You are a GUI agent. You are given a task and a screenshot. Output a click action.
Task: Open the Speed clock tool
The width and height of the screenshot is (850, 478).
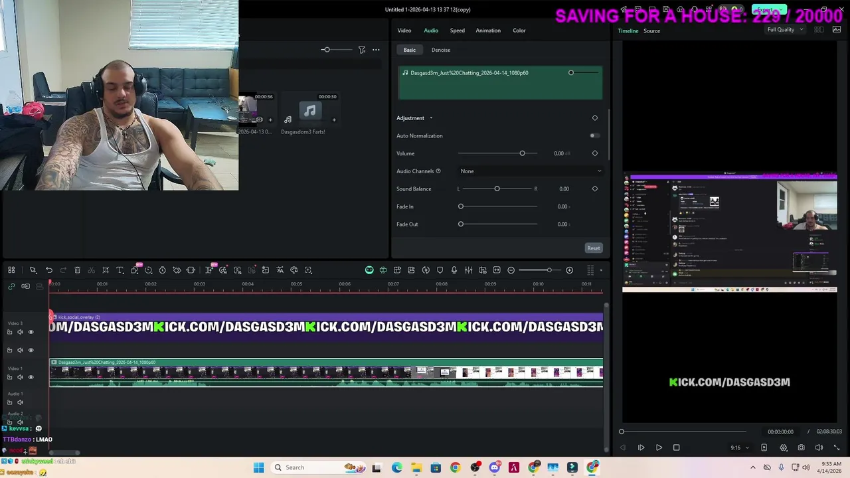148,270
